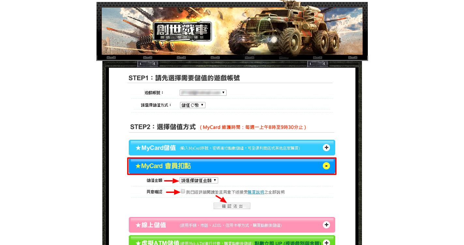
Task: Open the 請選擇儲值金額 amount dropdown
Action: pos(199,180)
